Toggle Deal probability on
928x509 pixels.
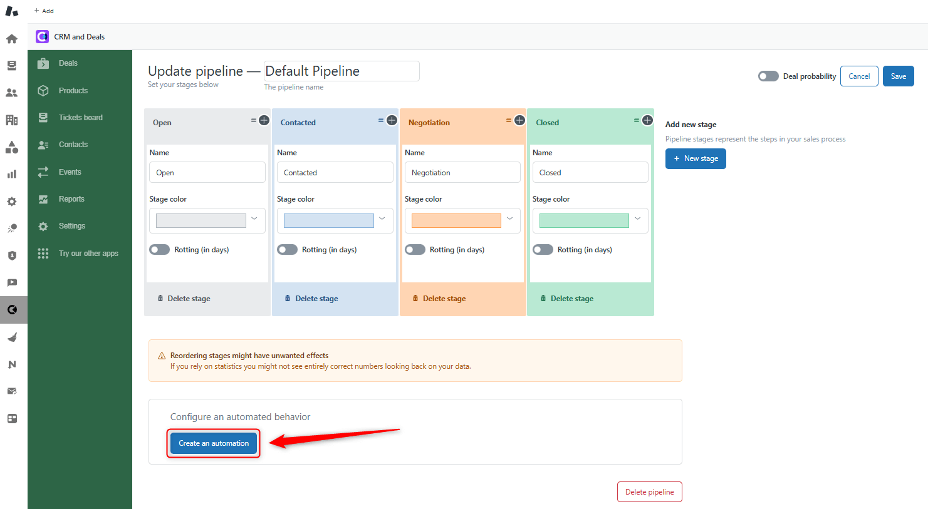[768, 76]
